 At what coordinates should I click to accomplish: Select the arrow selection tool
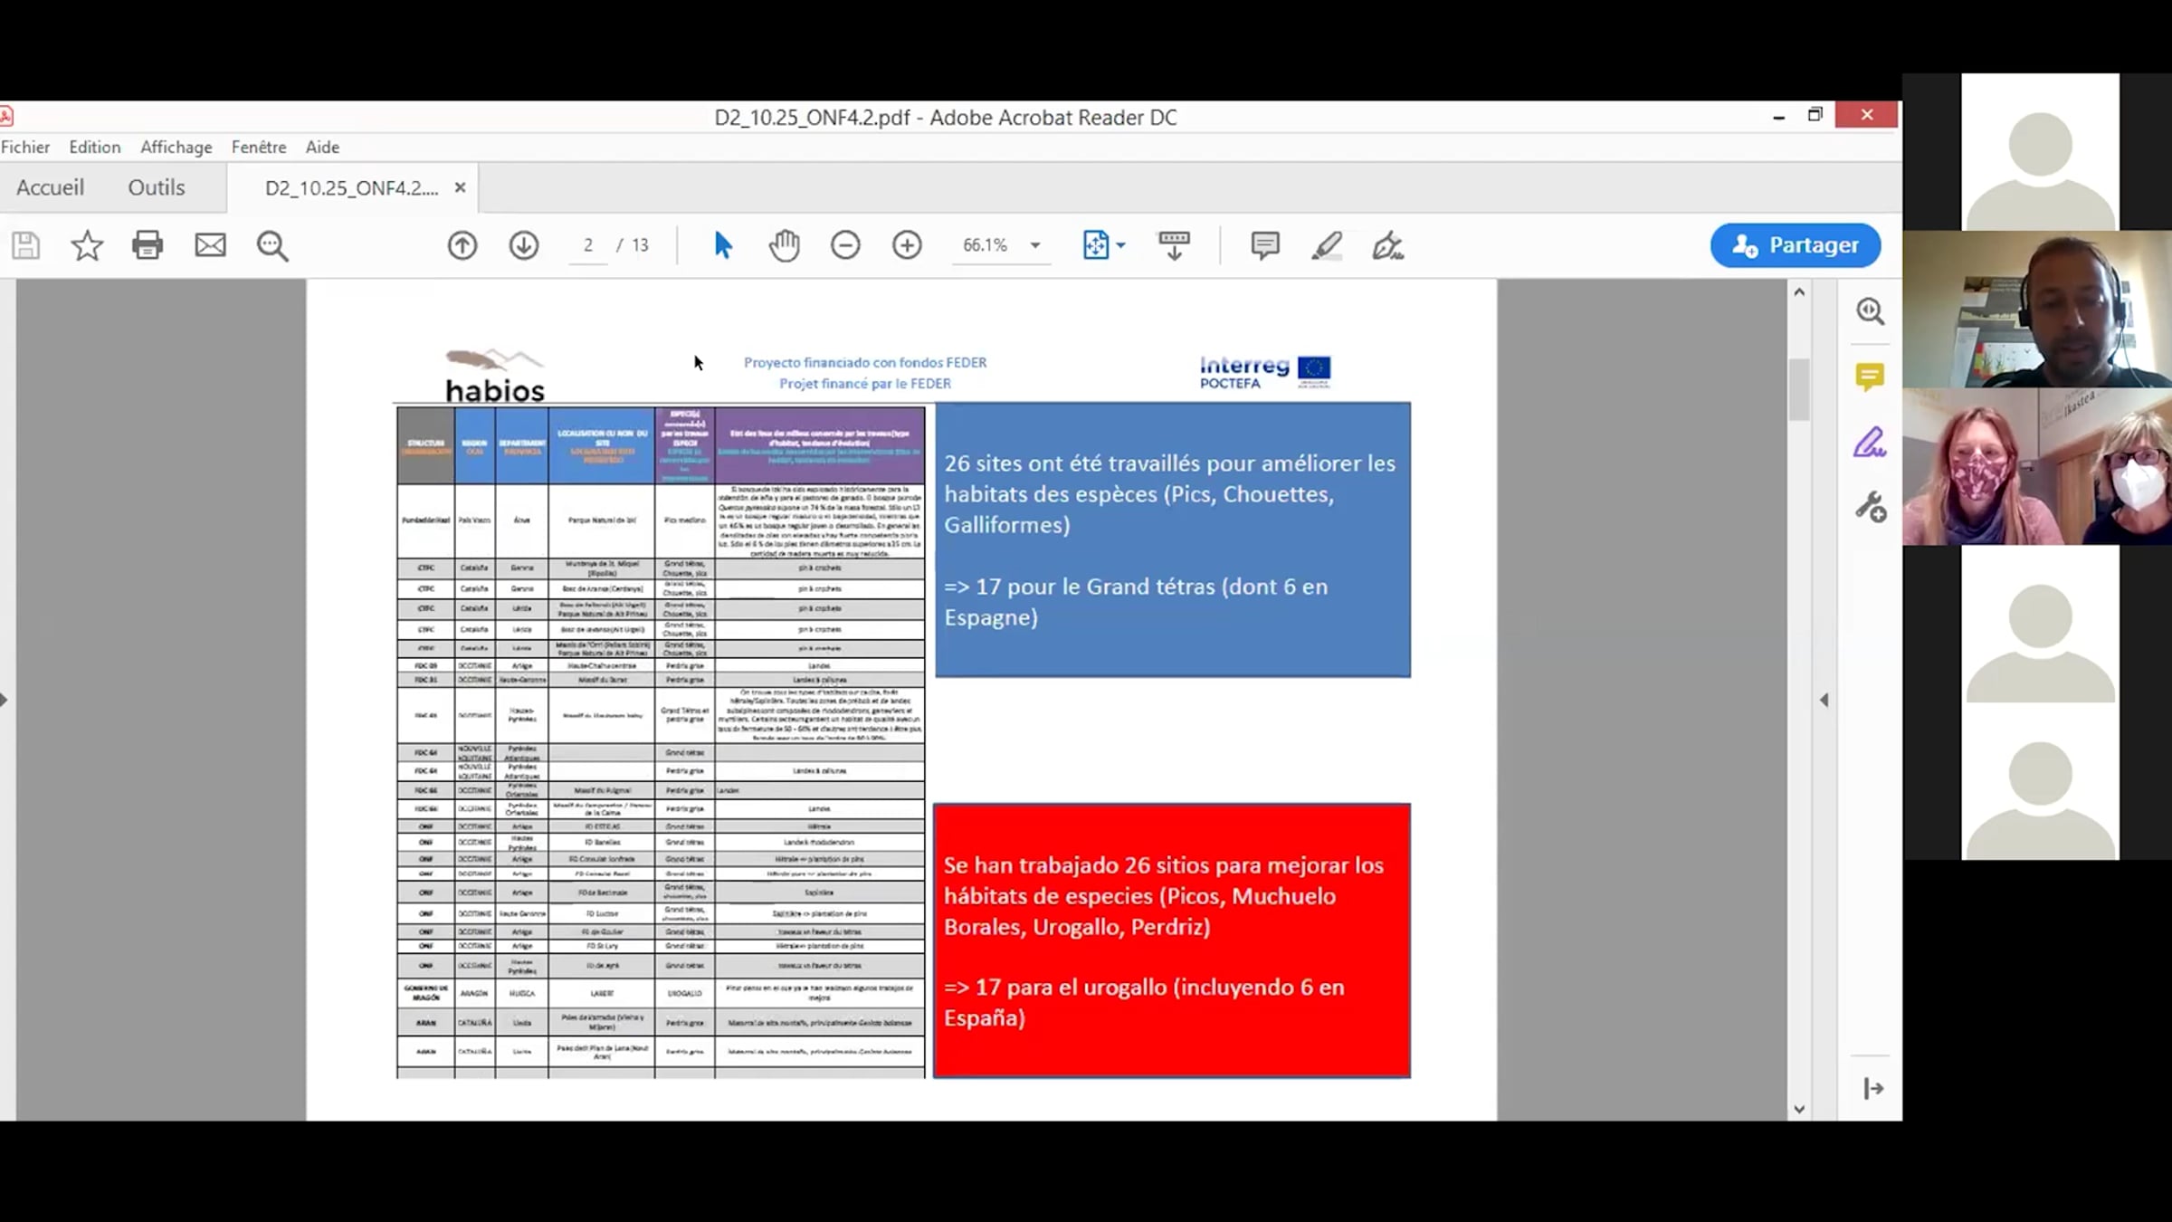click(x=722, y=245)
